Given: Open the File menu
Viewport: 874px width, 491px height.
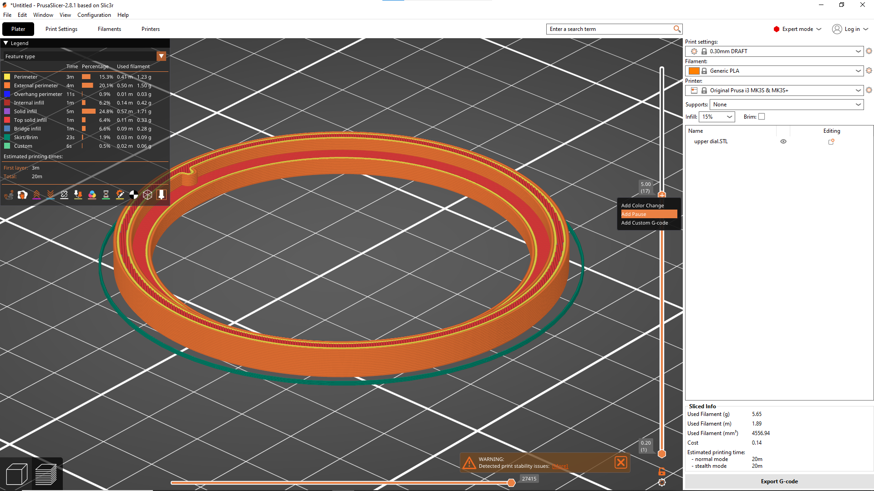Looking at the screenshot, I should click(x=7, y=15).
